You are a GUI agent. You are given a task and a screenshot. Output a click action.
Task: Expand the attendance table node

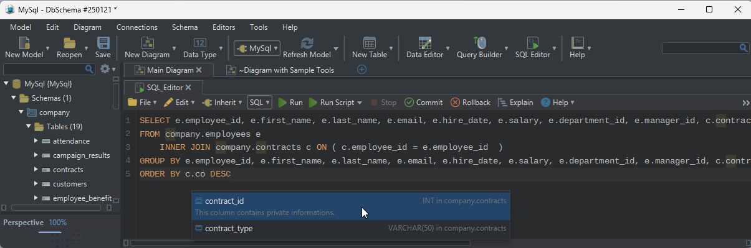click(36, 141)
